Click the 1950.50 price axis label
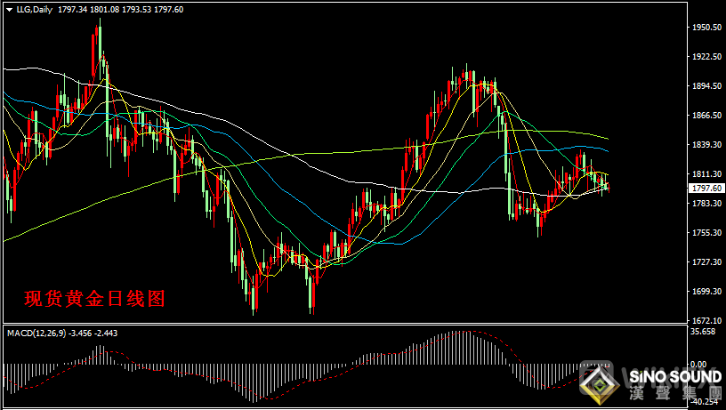The image size is (726, 410). (x=706, y=28)
